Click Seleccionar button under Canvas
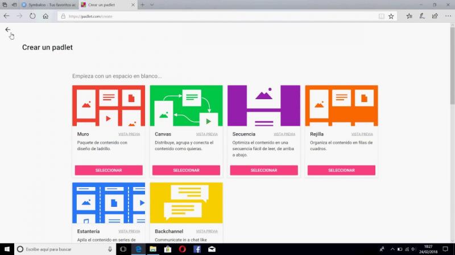Image resolution: width=455 pixels, height=255 pixels. pos(187,171)
